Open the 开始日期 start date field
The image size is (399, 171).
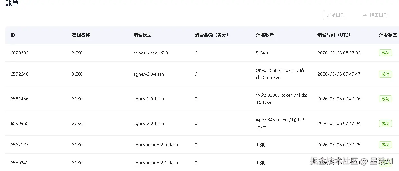pos(336,15)
